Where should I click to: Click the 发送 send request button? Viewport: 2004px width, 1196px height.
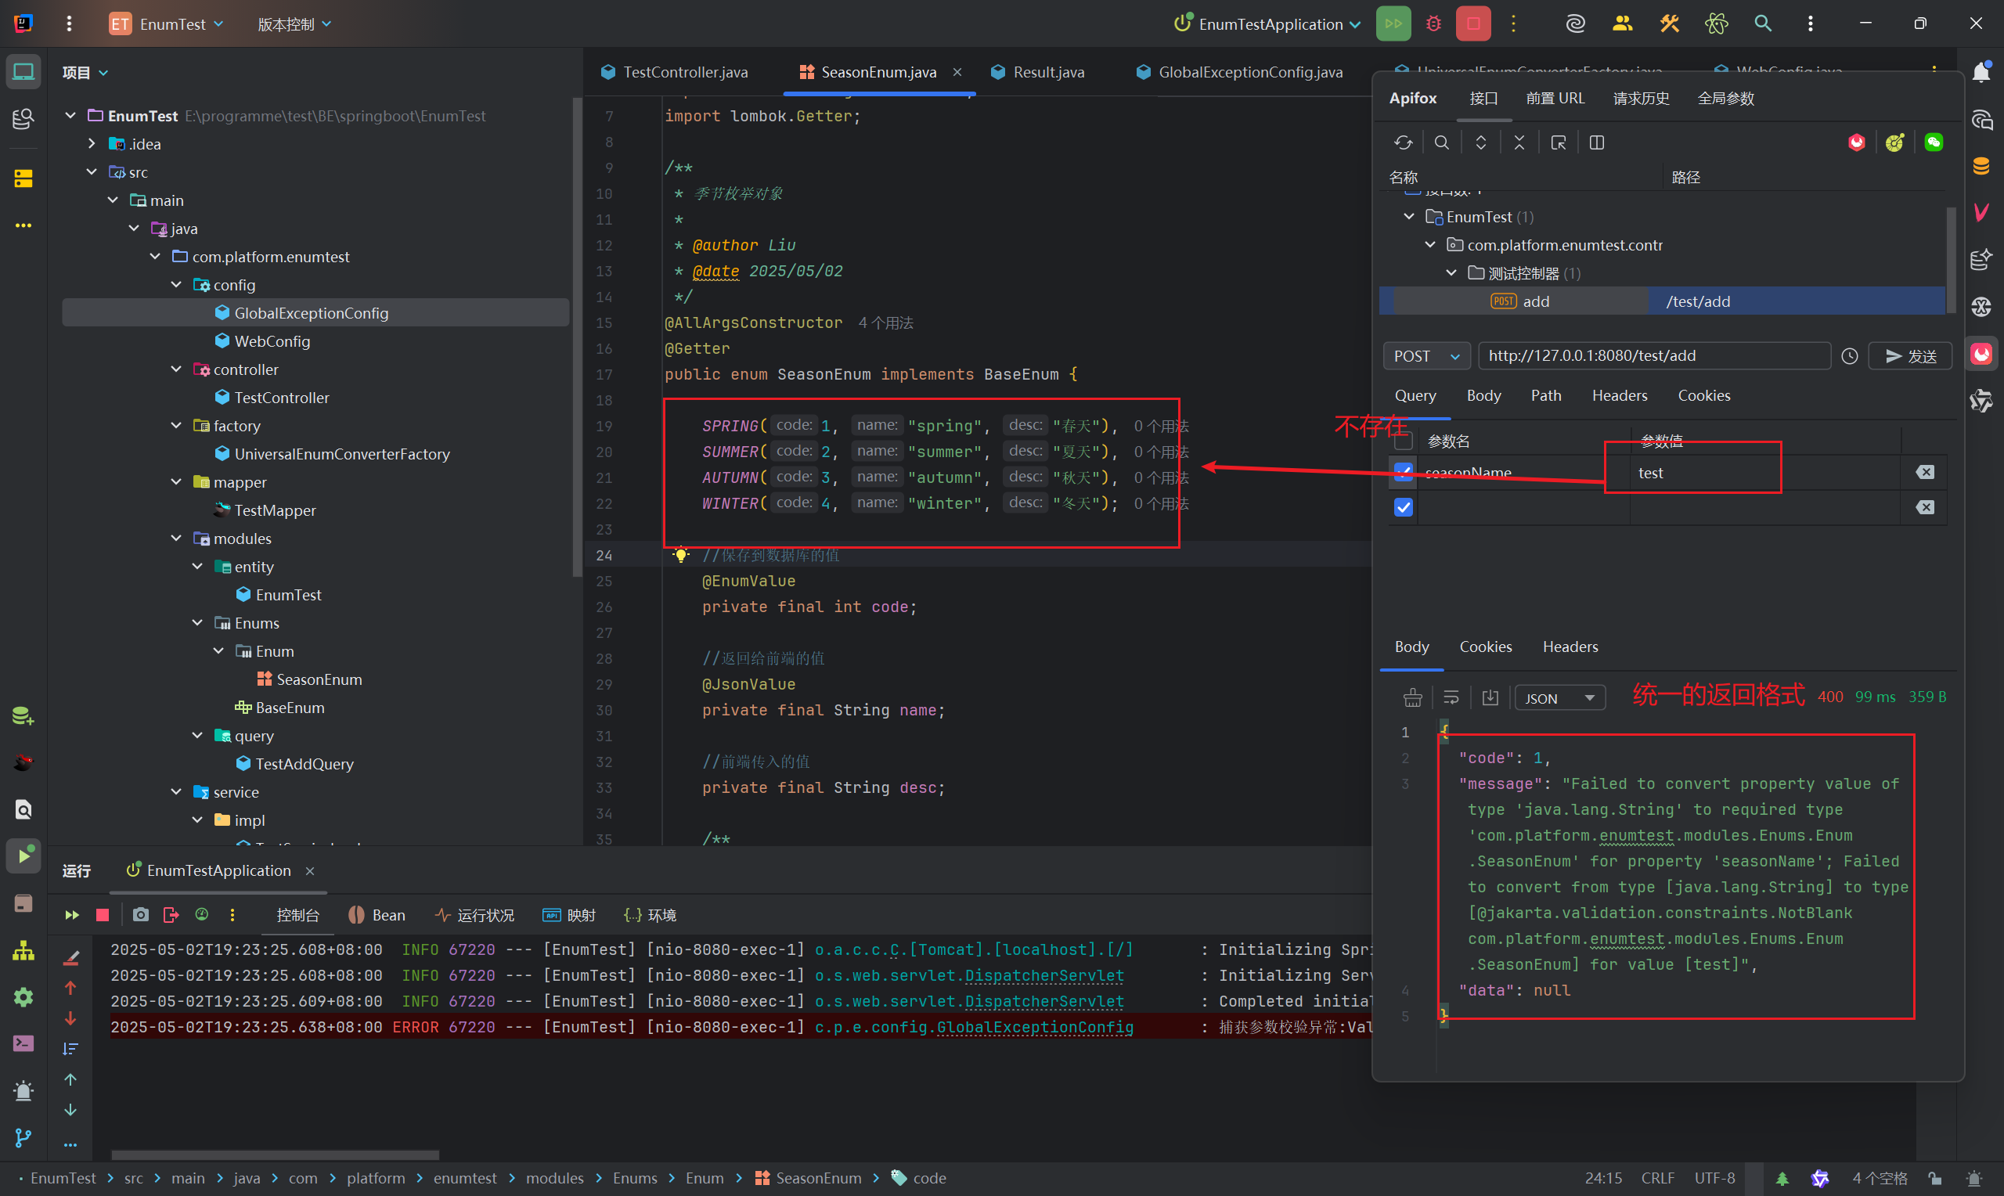click(x=1911, y=356)
